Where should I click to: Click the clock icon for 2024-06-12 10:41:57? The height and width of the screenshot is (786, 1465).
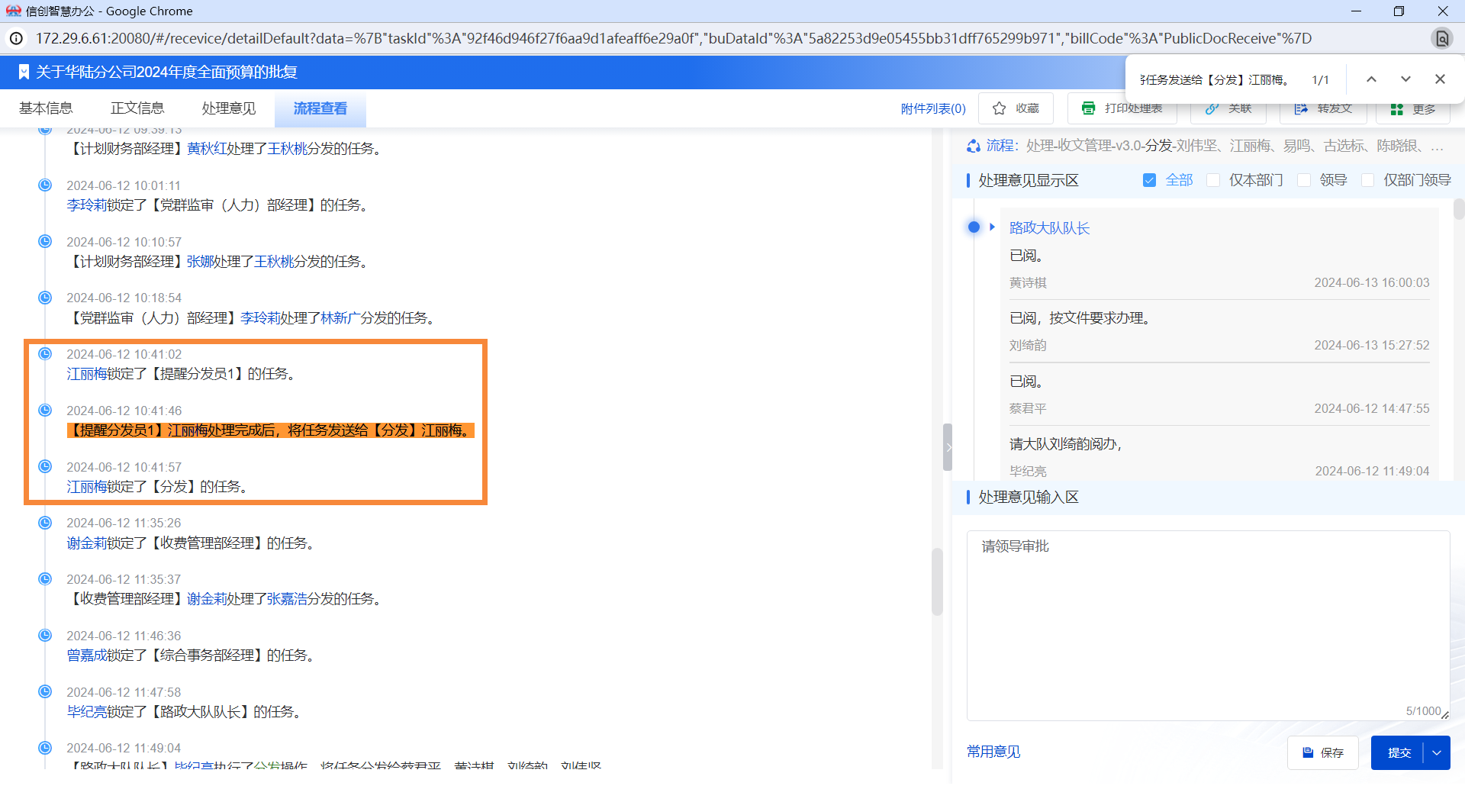click(45, 466)
